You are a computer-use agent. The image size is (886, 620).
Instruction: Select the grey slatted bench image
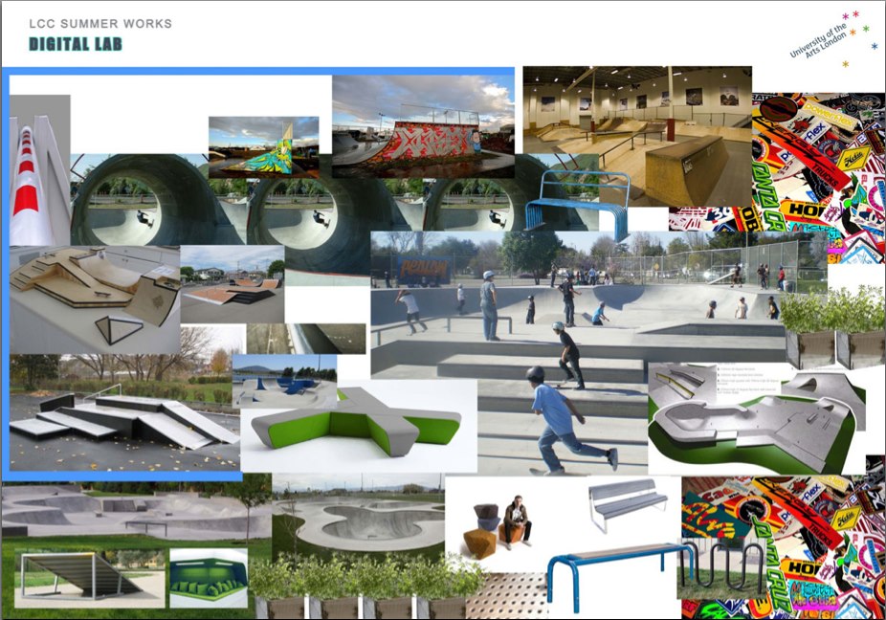[627, 503]
